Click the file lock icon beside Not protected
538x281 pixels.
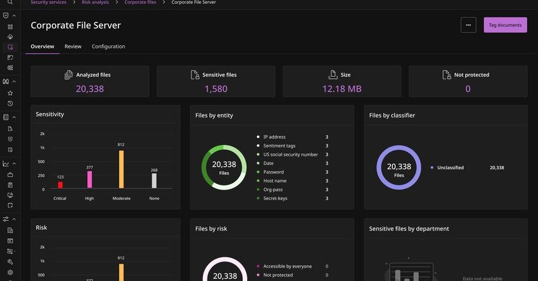[447, 75]
